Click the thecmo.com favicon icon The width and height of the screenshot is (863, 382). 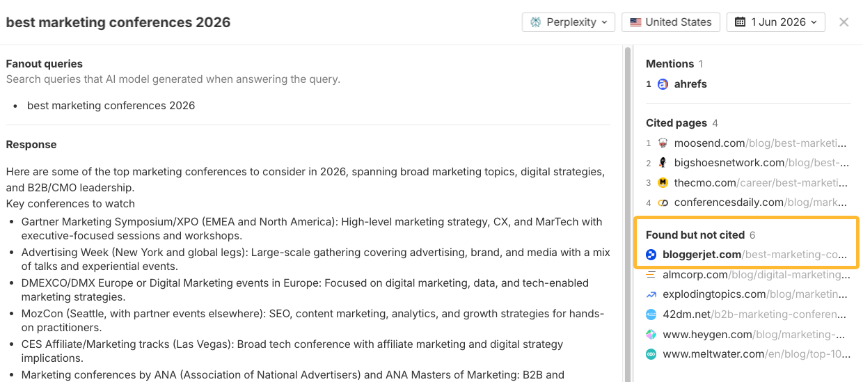[x=663, y=183]
